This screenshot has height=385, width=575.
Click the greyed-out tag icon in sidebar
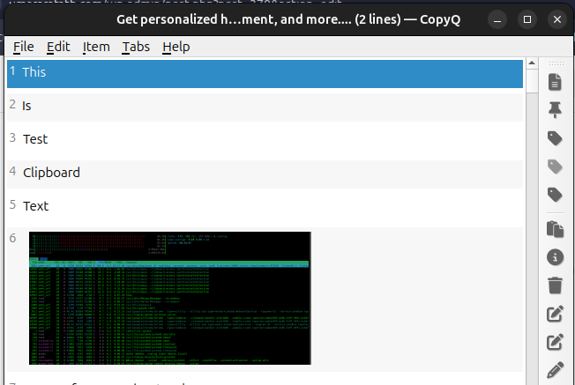point(555,166)
